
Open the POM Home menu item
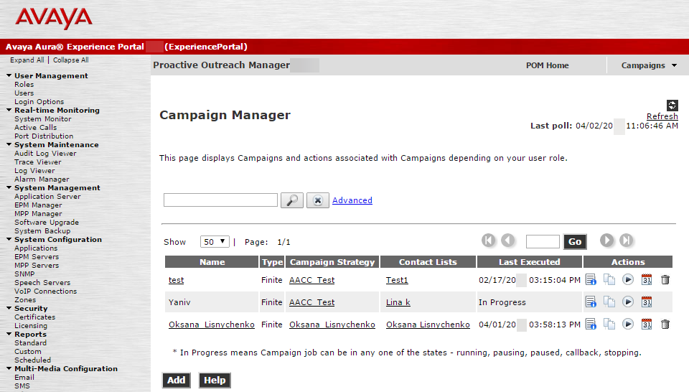[x=547, y=65]
